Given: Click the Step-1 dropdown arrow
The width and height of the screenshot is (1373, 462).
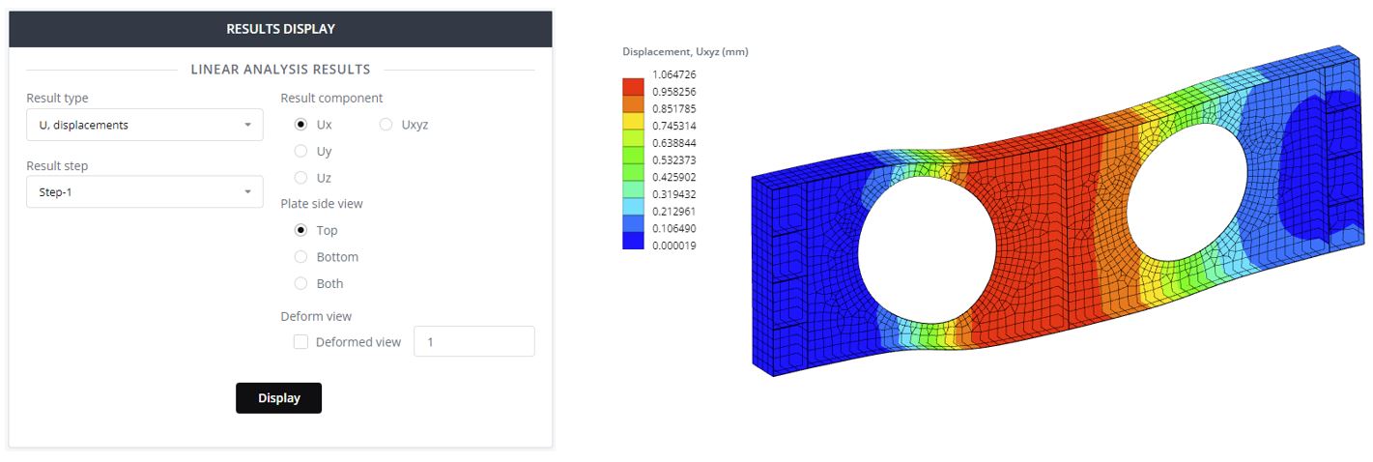Looking at the screenshot, I should pos(247,191).
